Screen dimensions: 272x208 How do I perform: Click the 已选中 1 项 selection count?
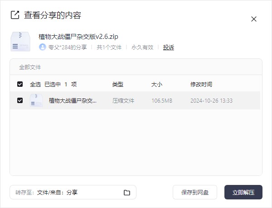[x=61, y=85]
